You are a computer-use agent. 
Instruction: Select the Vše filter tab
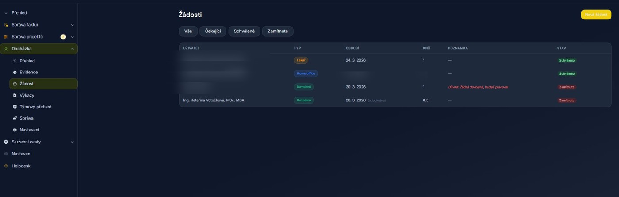click(188, 31)
